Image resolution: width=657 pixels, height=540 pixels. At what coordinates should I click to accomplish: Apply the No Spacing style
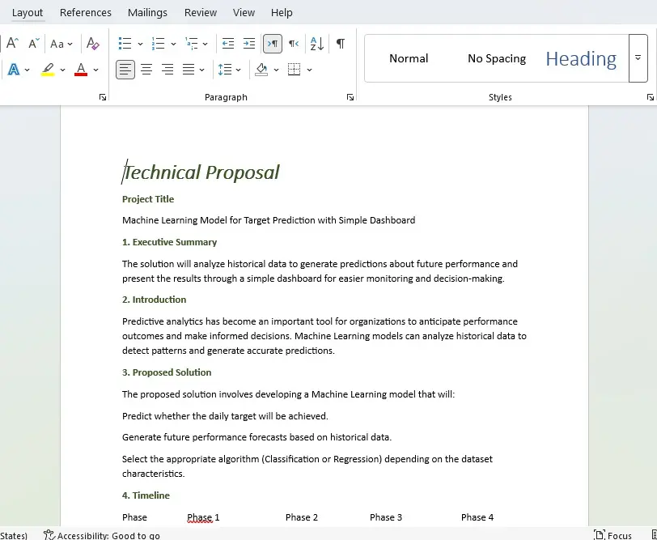pos(496,58)
